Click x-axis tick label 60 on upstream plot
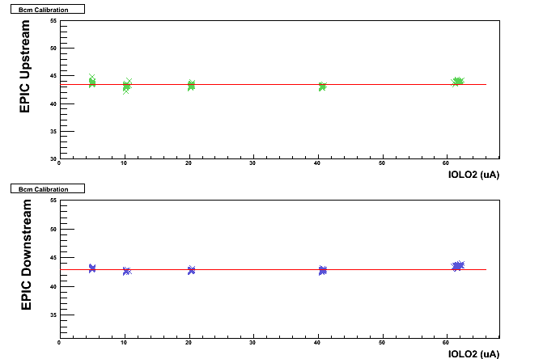This screenshot has width=560, height=359. tap(446, 163)
